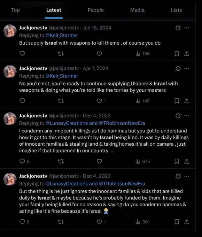
Task: Like the tweet with 675 views
Action: (99, 161)
